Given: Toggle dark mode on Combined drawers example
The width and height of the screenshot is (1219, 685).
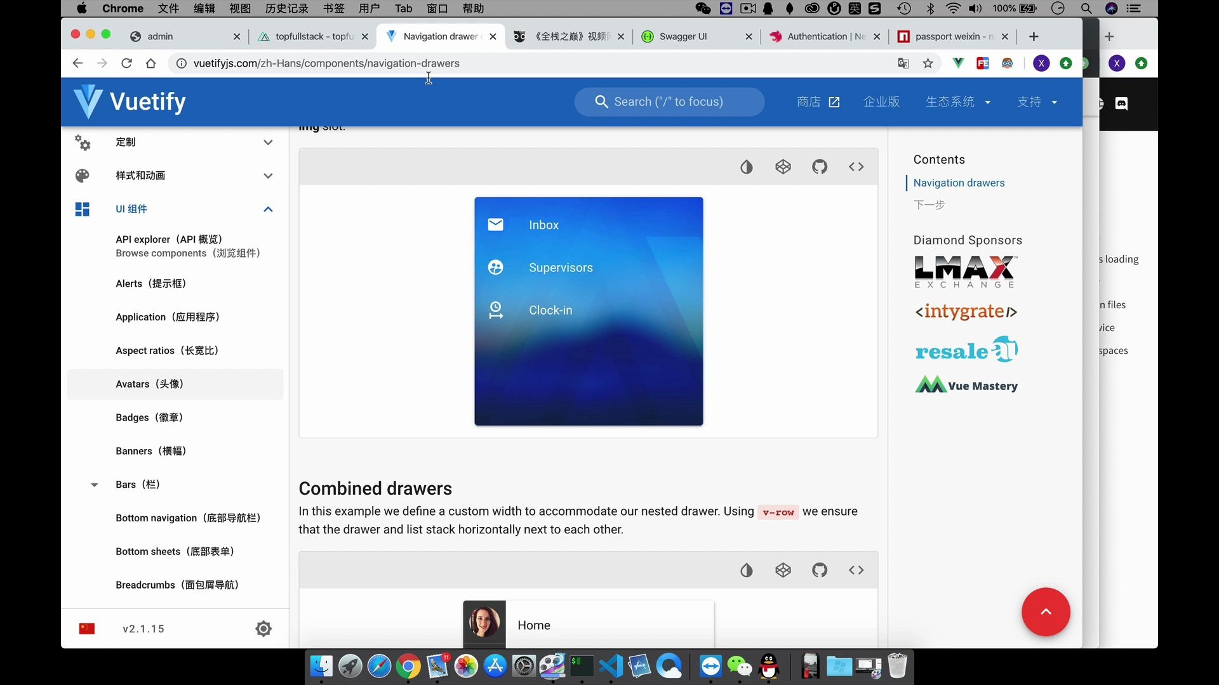Looking at the screenshot, I should coord(745,570).
